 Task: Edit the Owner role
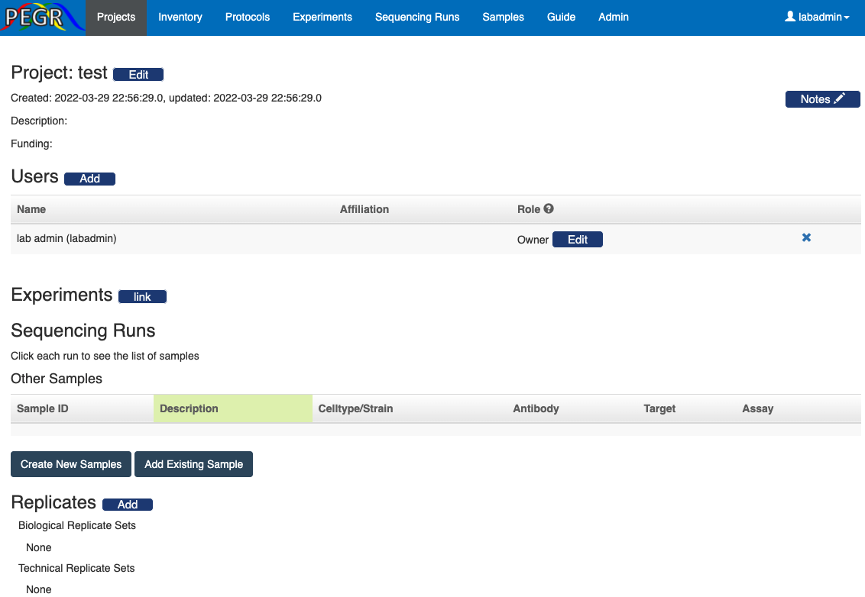(578, 239)
